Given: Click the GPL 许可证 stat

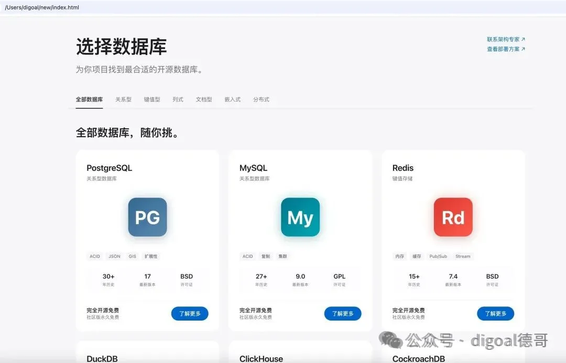Looking at the screenshot, I should (339, 280).
